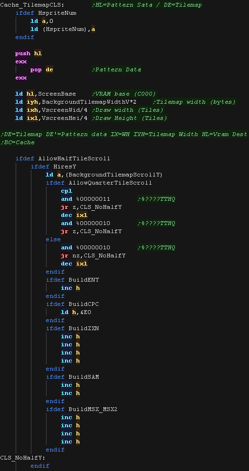Click the ';Pattern Data' comment
Image resolution: width=249 pixels, height=471 pixels.
tap(116, 69)
